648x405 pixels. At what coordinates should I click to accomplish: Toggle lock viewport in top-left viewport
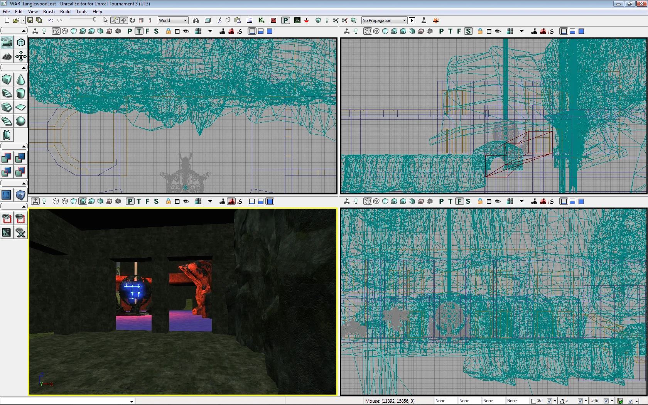click(169, 31)
